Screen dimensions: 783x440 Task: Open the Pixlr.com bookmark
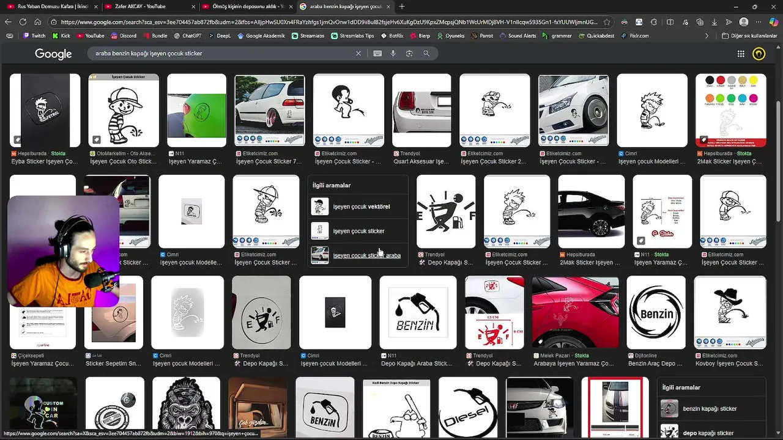click(x=634, y=36)
